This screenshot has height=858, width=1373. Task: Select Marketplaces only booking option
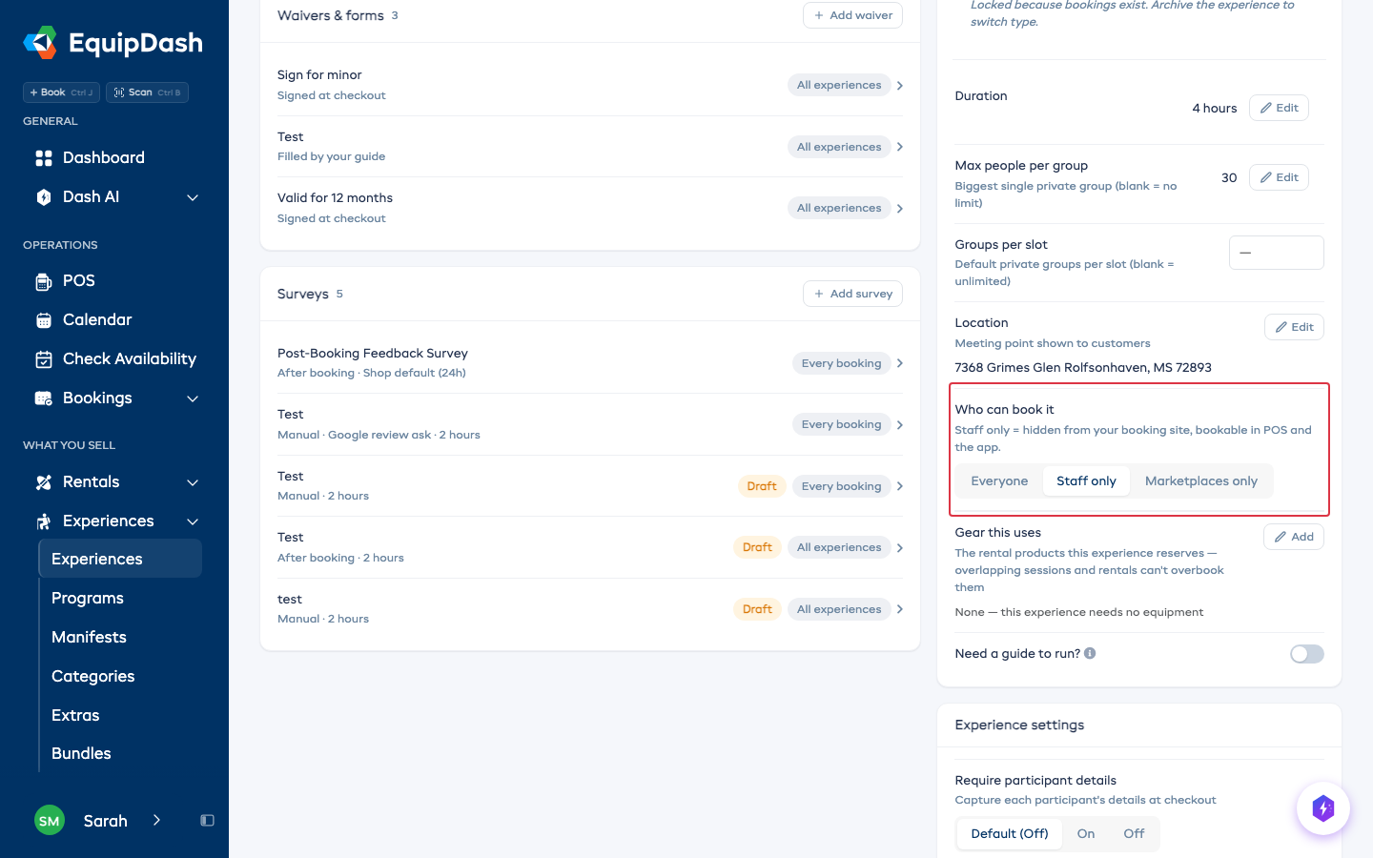tap(1201, 481)
